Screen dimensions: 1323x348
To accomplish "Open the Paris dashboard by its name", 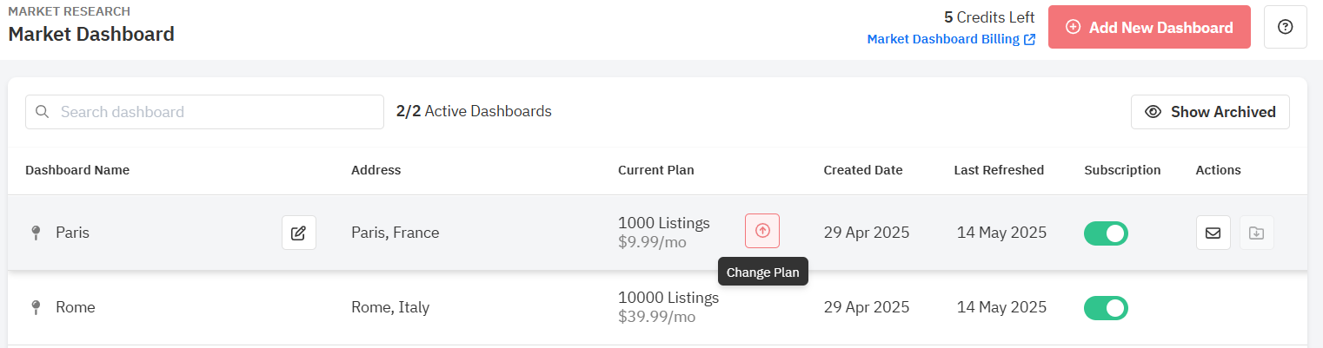I will pyautogui.click(x=72, y=233).
